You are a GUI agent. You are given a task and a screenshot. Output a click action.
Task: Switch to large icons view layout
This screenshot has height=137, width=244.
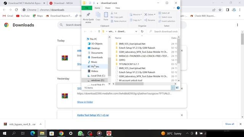(177, 88)
